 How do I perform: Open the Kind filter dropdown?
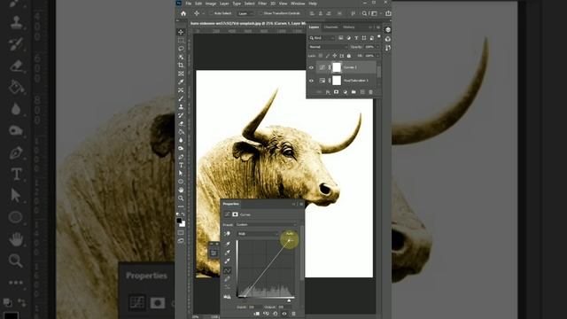click(322, 38)
